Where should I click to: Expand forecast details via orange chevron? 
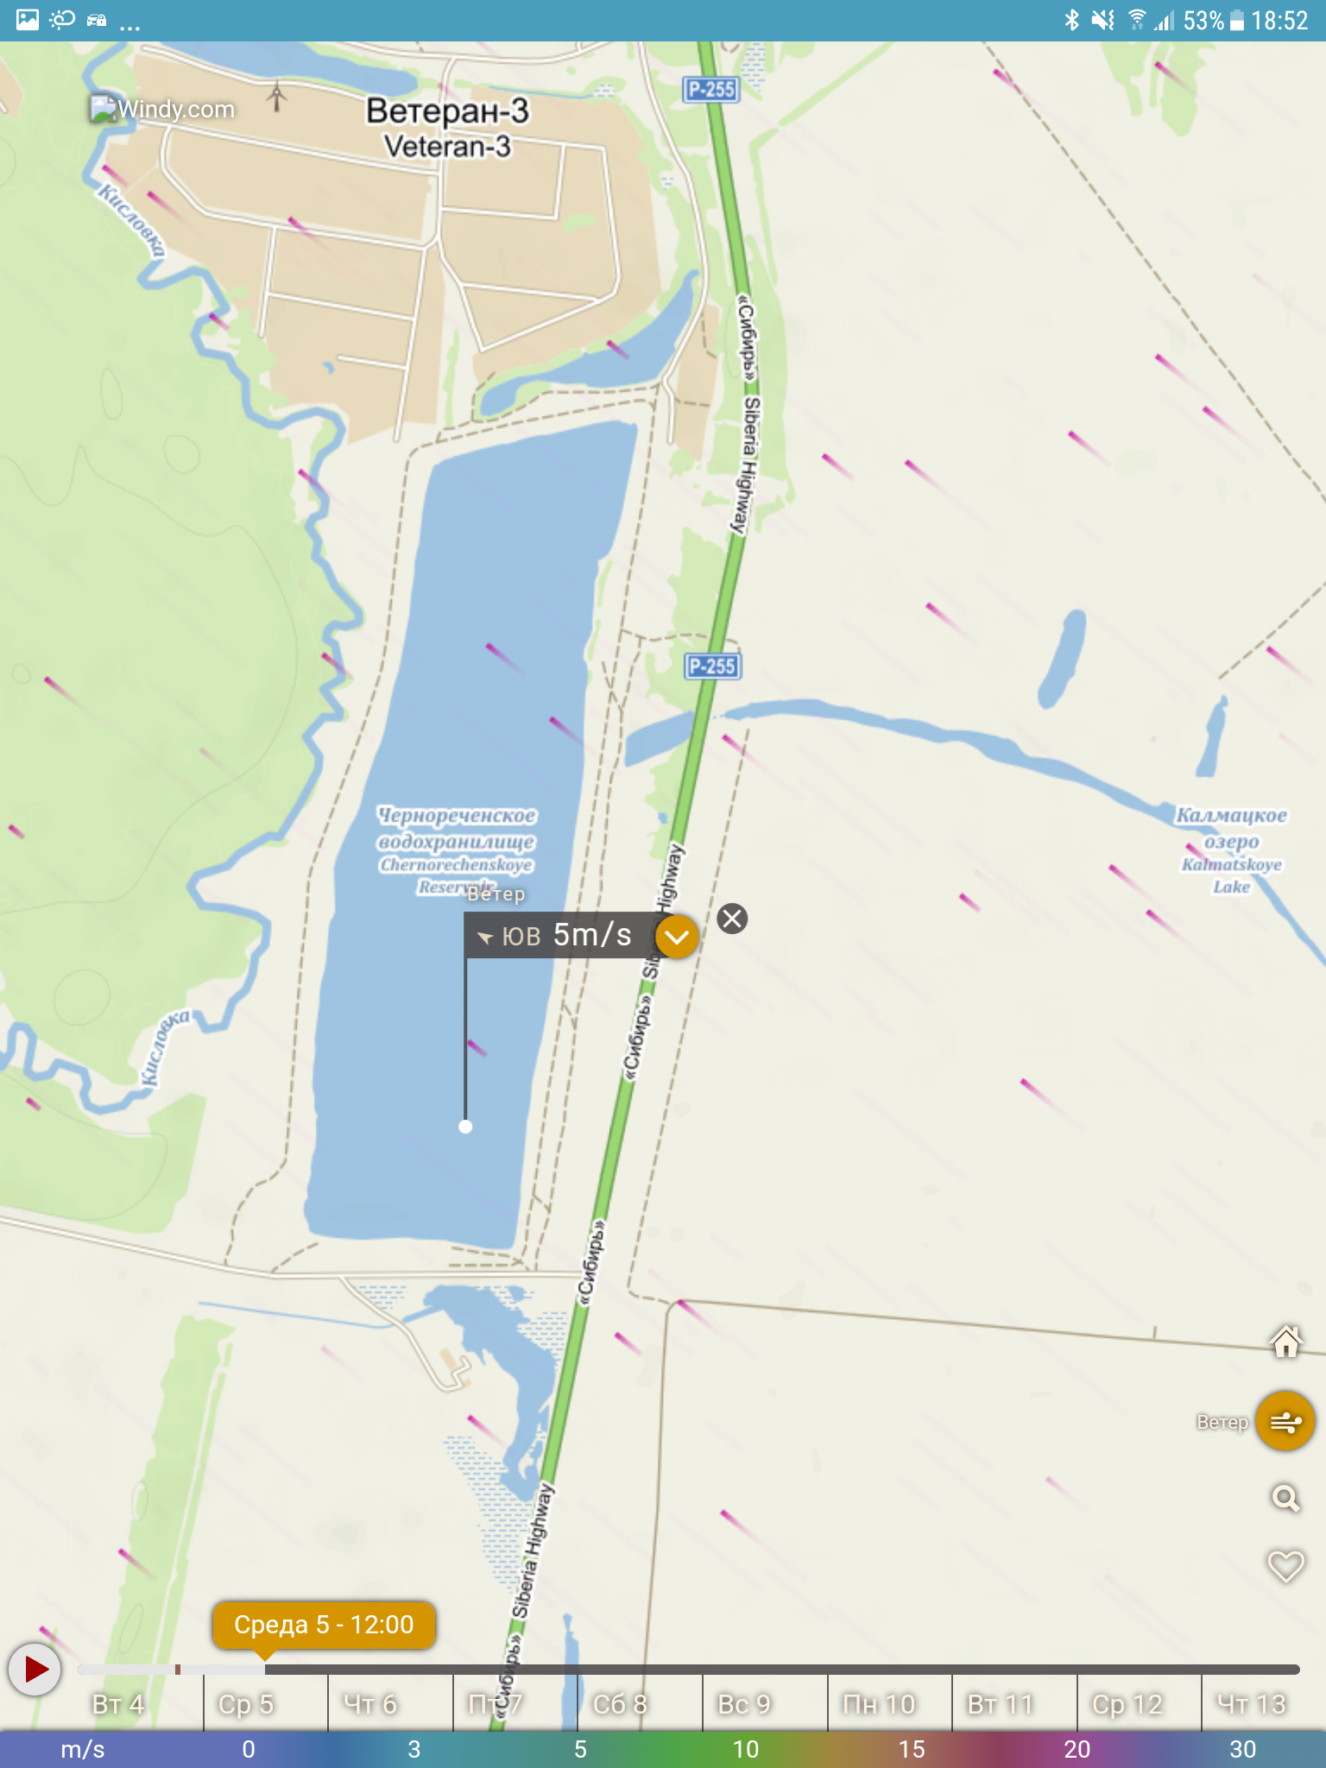[677, 937]
